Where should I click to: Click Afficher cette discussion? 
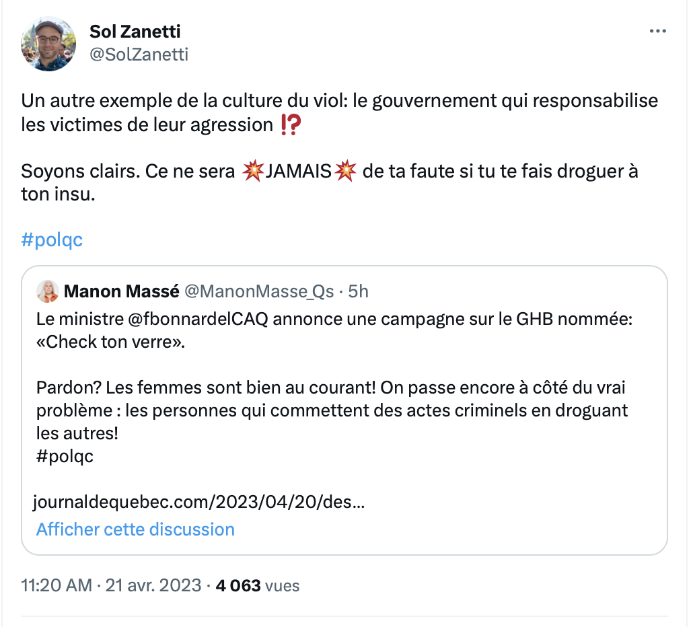(135, 529)
